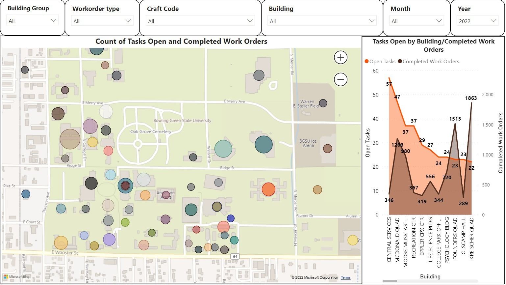The height and width of the screenshot is (285, 506).
Task: Expand the Building filter dropdown
Action: pos(322,21)
